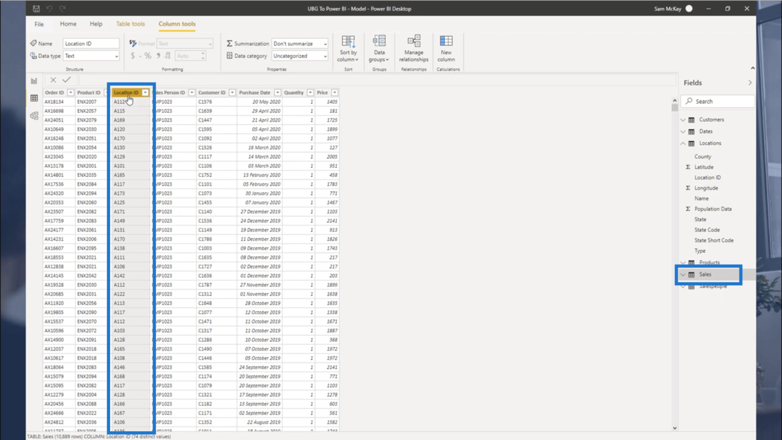Click New column icon
Viewport: 782px width, 440px height.
click(446, 41)
